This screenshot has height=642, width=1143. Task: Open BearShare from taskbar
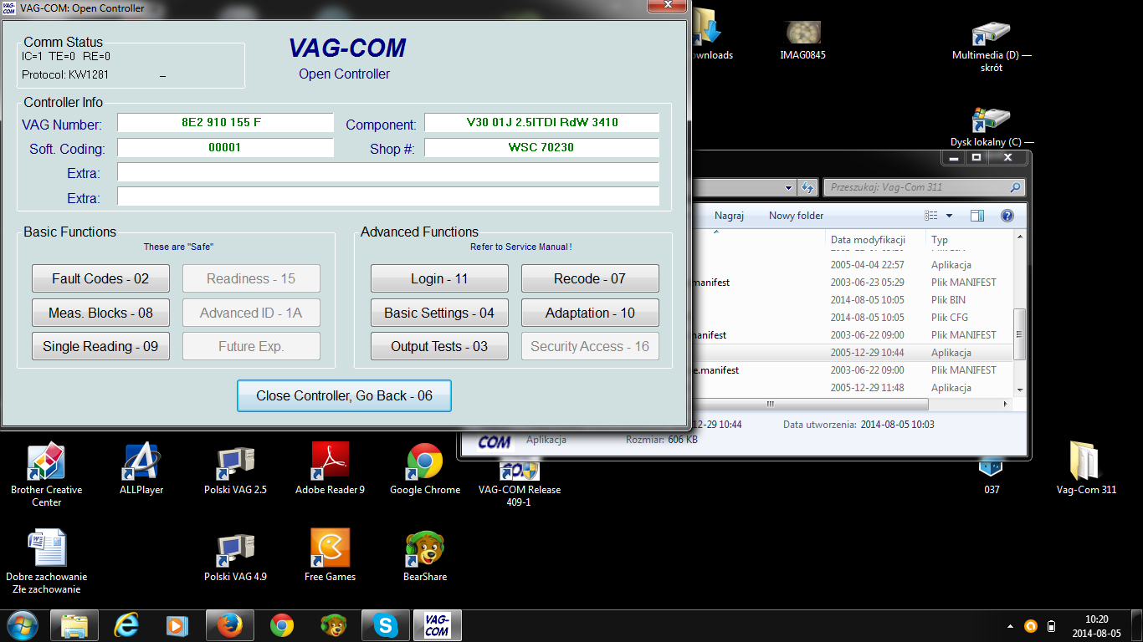coord(333,625)
